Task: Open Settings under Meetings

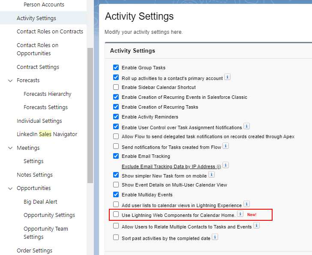Action: click(x=33, y=161)
